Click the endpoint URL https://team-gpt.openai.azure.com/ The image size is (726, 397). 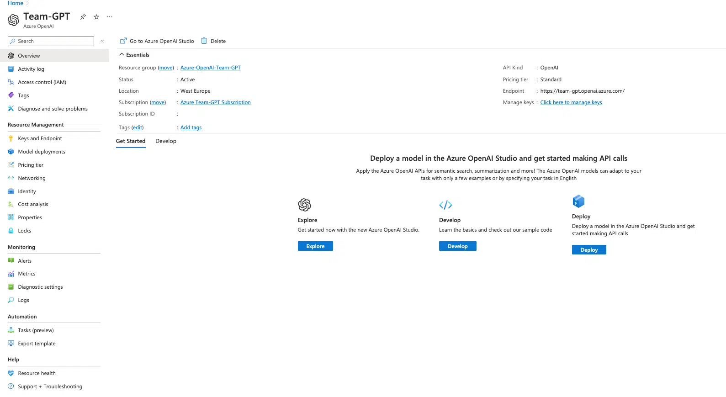(583, 91)
